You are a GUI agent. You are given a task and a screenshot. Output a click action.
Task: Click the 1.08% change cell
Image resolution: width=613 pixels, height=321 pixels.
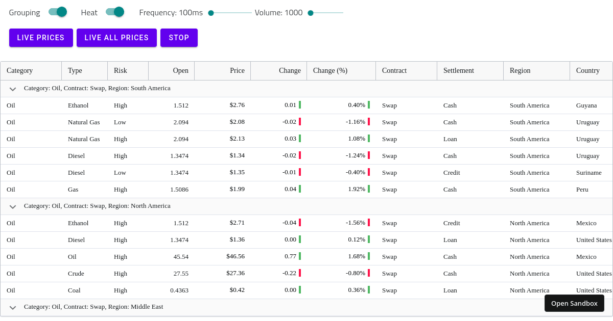tap(341, 139)
